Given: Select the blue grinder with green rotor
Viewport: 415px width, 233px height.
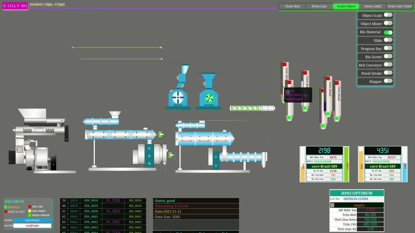Looking at the screenshot, I should [208, 91].
